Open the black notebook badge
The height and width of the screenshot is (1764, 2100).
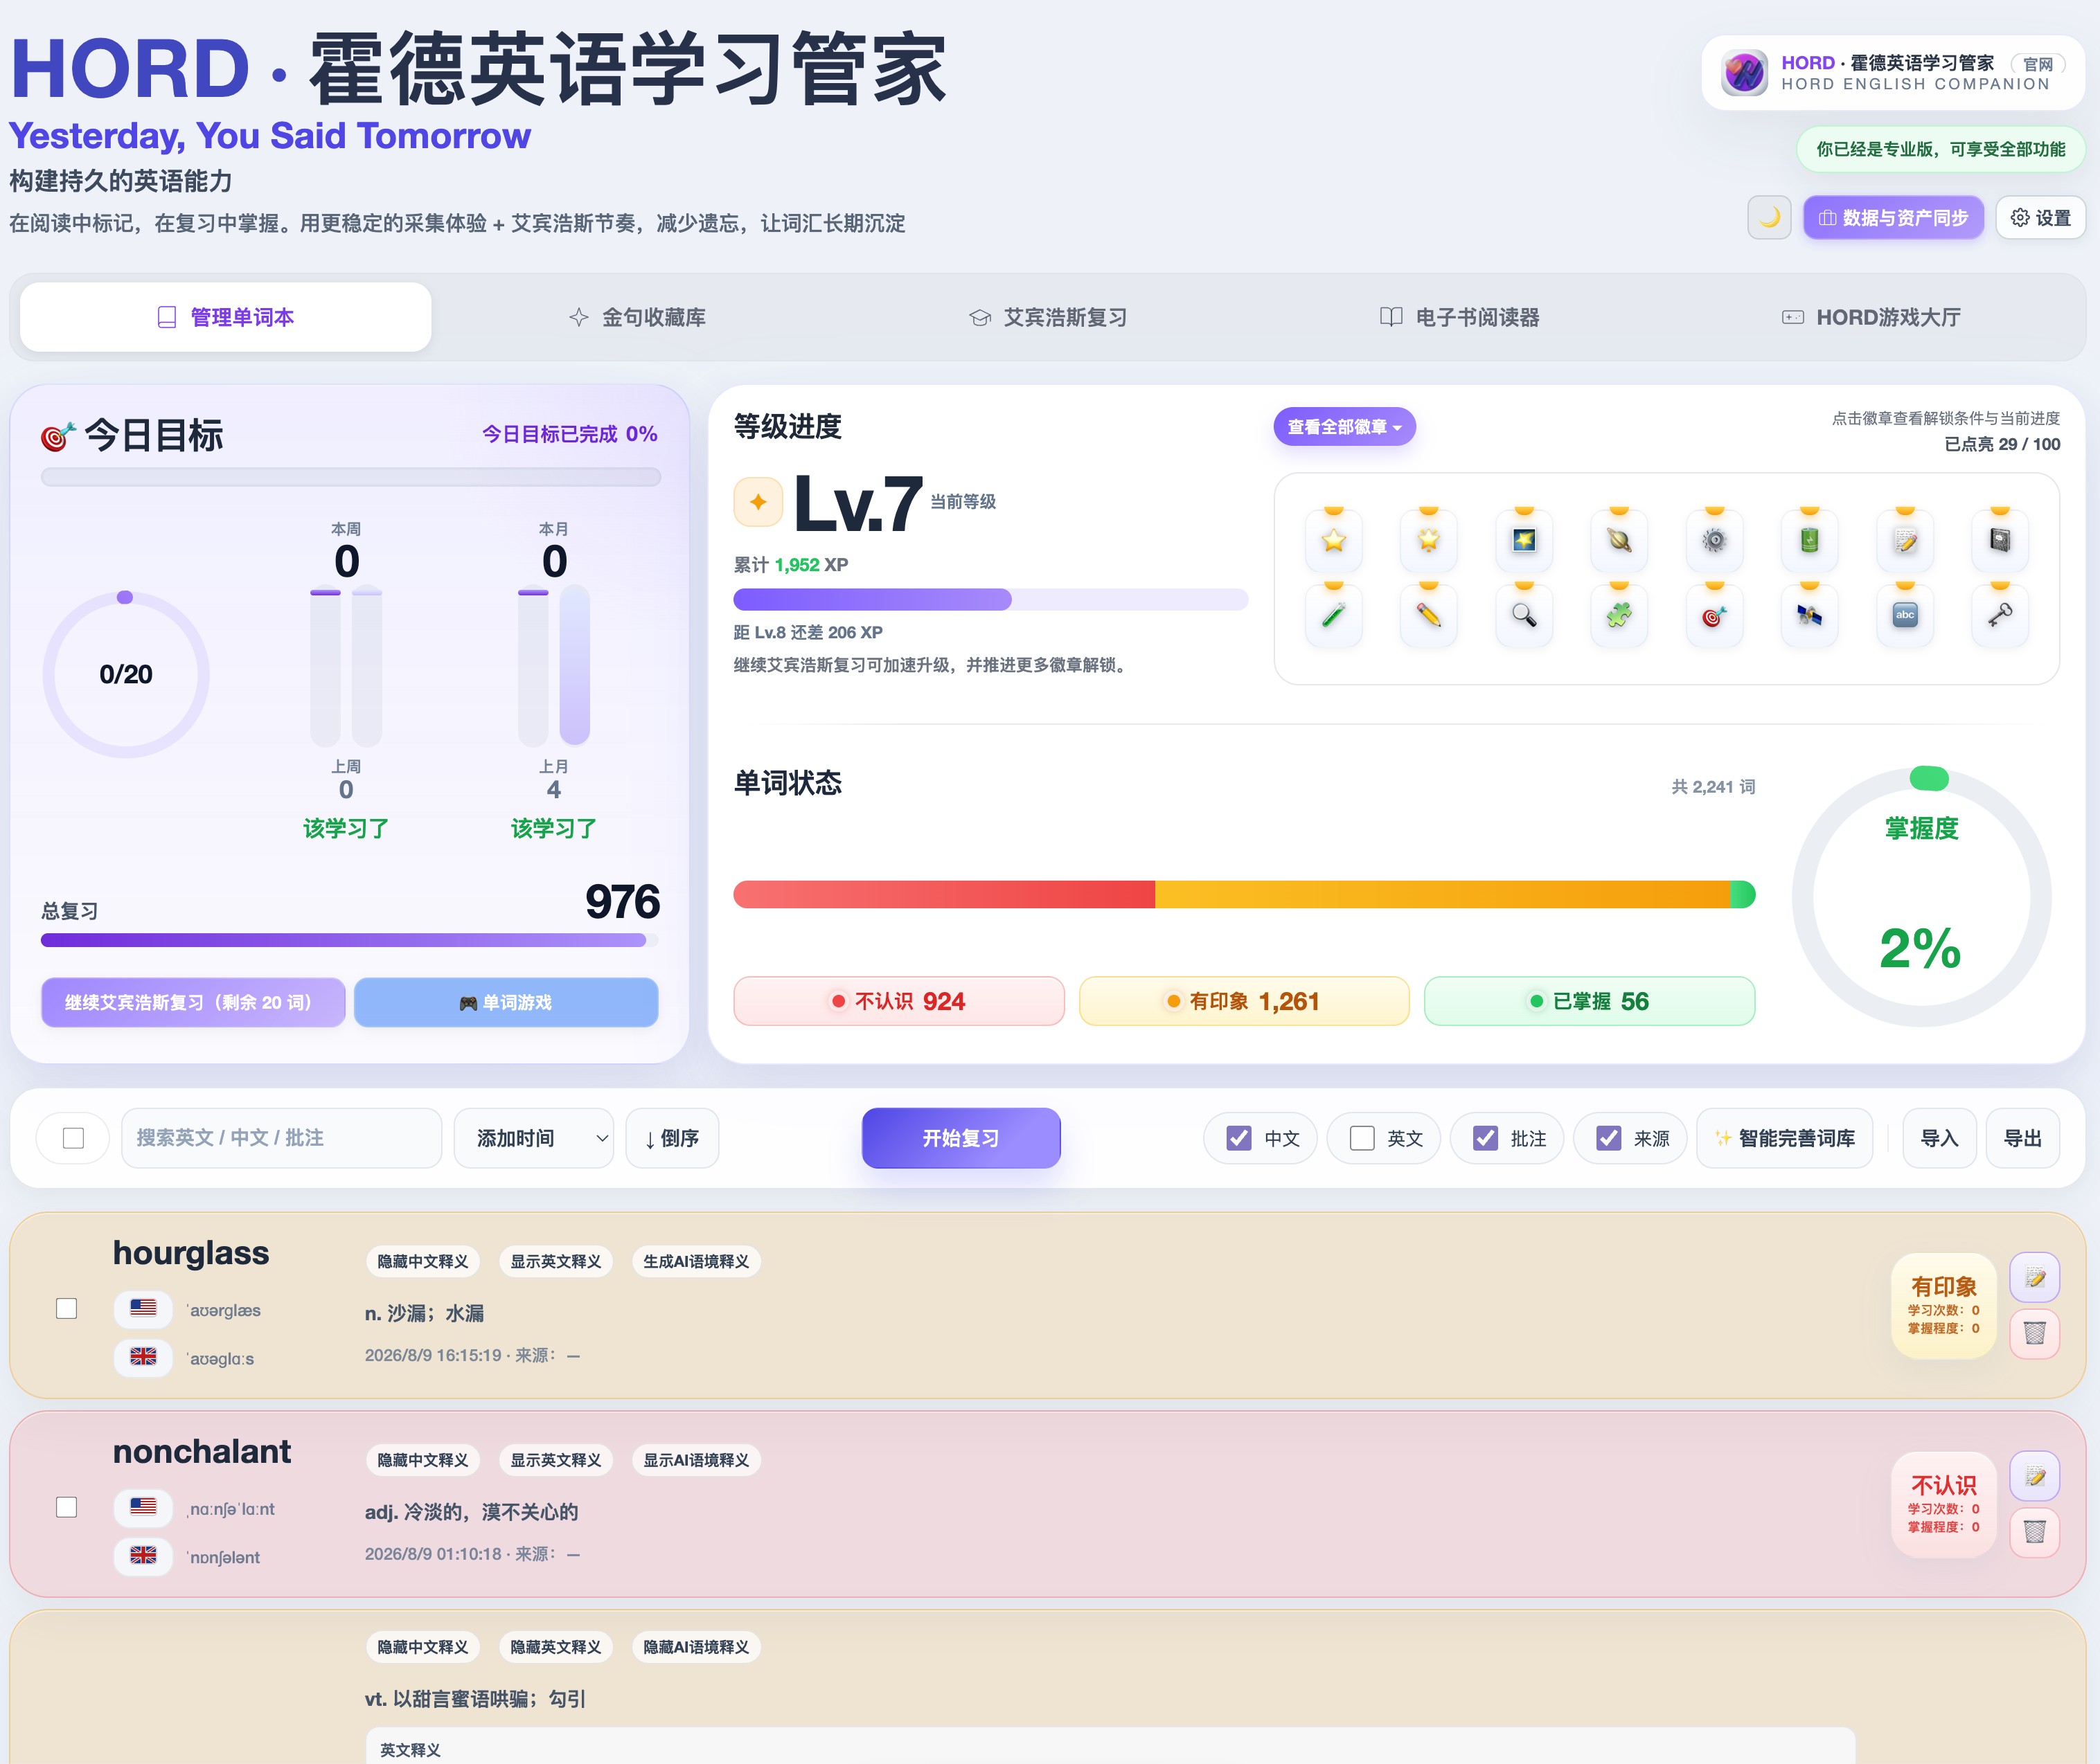(2000, 541)
